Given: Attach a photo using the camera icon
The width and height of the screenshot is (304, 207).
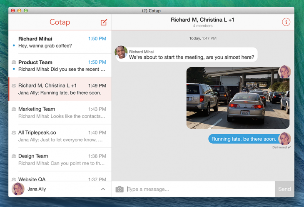Looking at the screenshot, I should 120,189.
